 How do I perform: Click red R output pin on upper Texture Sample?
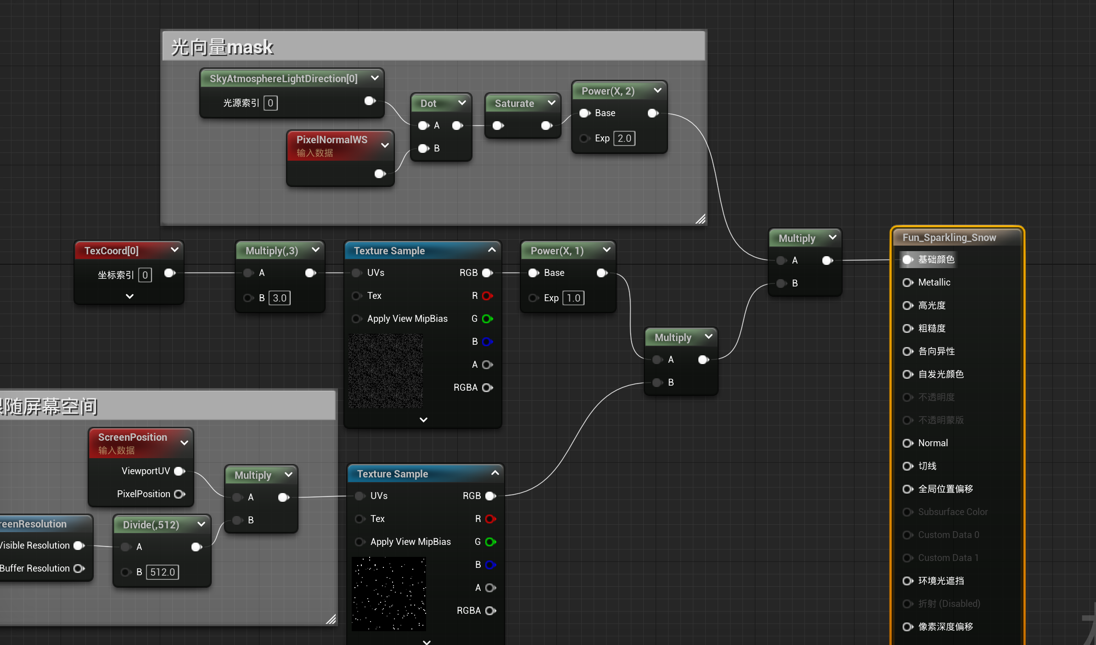487,296
